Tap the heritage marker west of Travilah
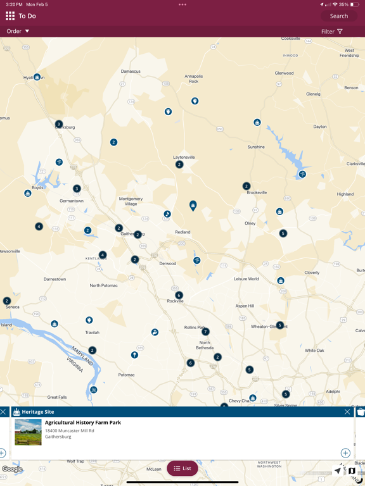The image size is (365, 486). [x=54, y=324]
